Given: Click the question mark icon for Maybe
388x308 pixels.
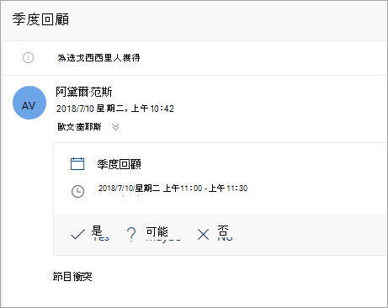Looking at the screenshot, I should (131, 234).
